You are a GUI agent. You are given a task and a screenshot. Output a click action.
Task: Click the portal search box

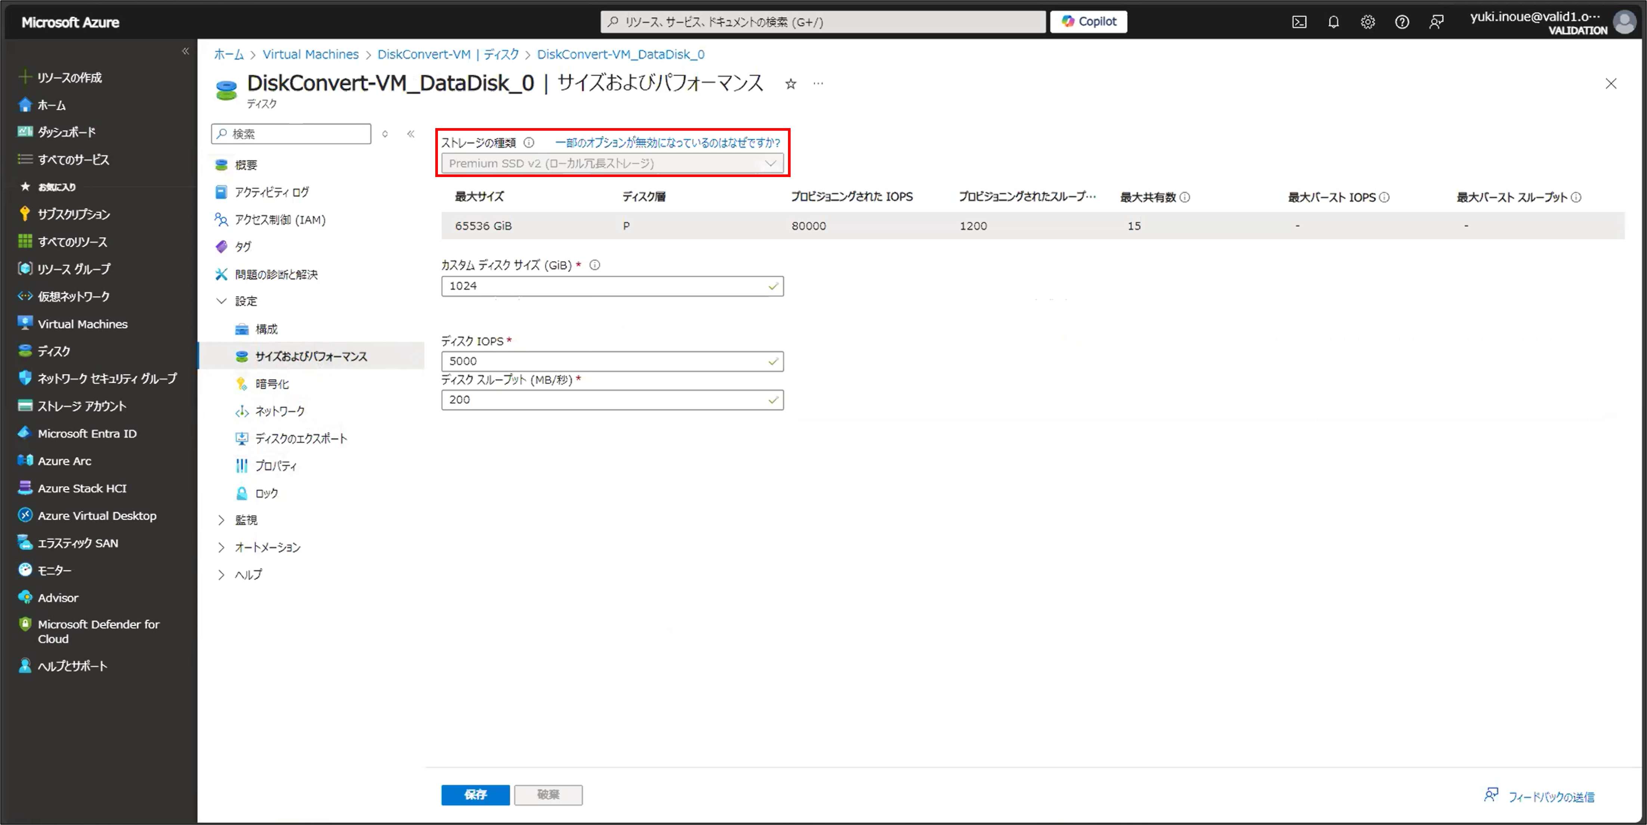823,22
